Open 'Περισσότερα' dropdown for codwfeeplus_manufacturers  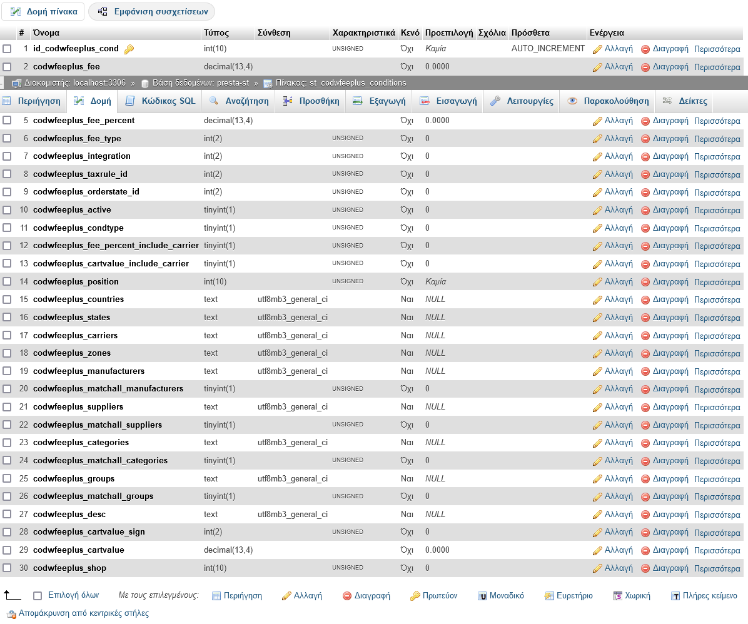click(717, 371)
